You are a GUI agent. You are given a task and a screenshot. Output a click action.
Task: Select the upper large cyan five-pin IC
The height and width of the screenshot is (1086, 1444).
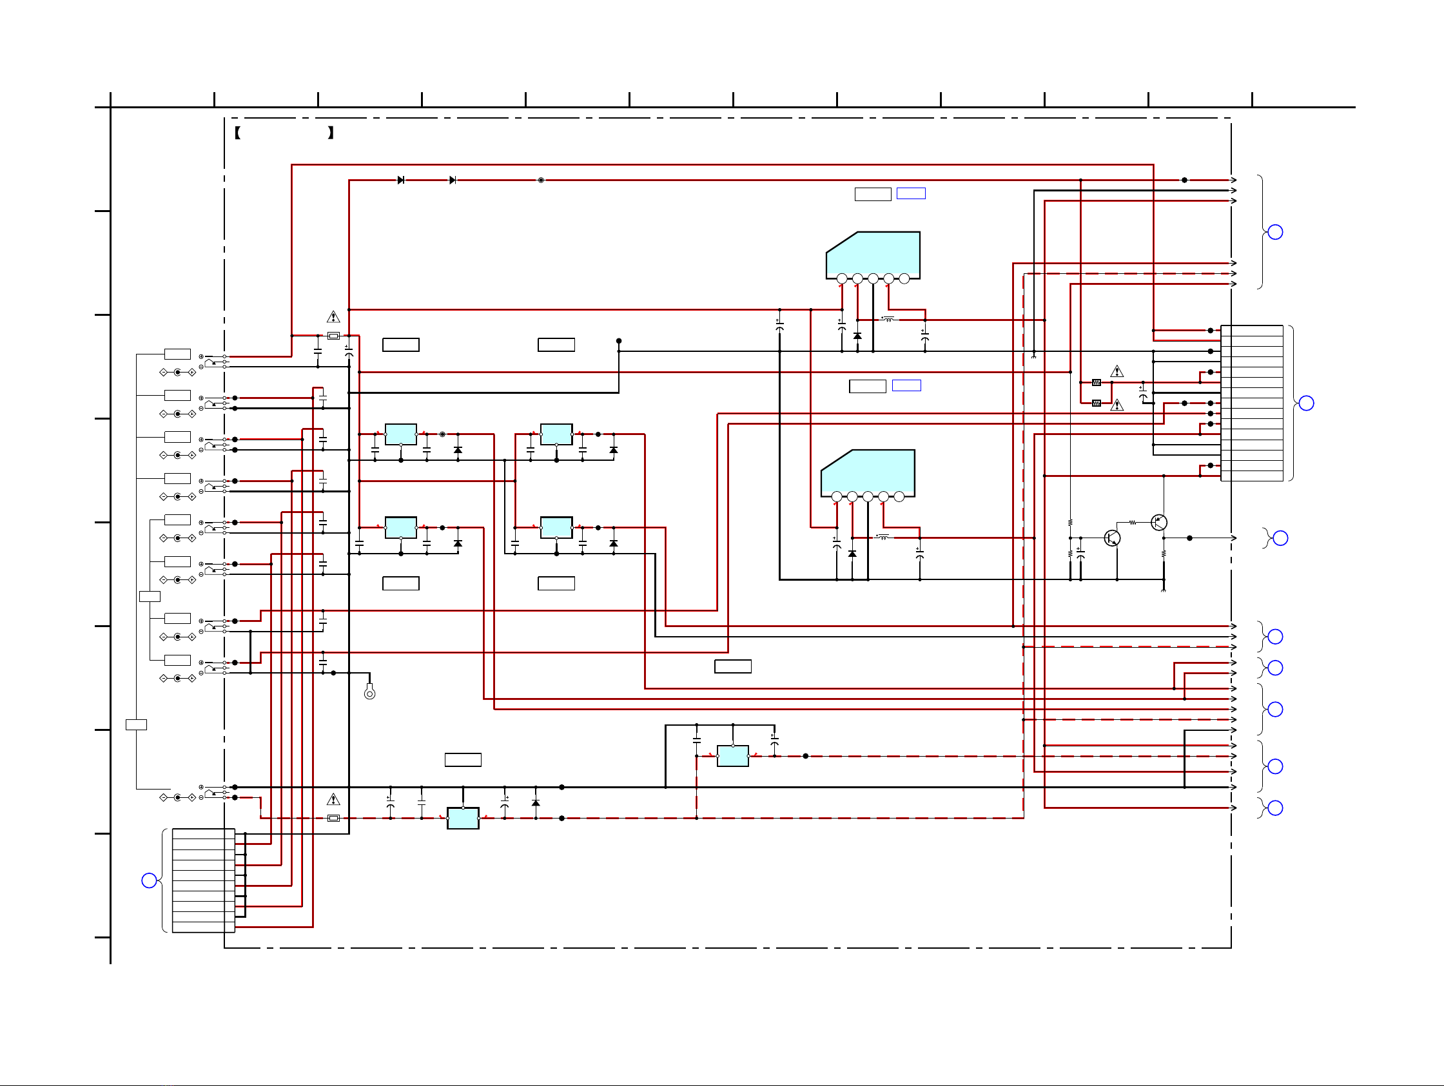pyautogui.click(x=873, y=257)
